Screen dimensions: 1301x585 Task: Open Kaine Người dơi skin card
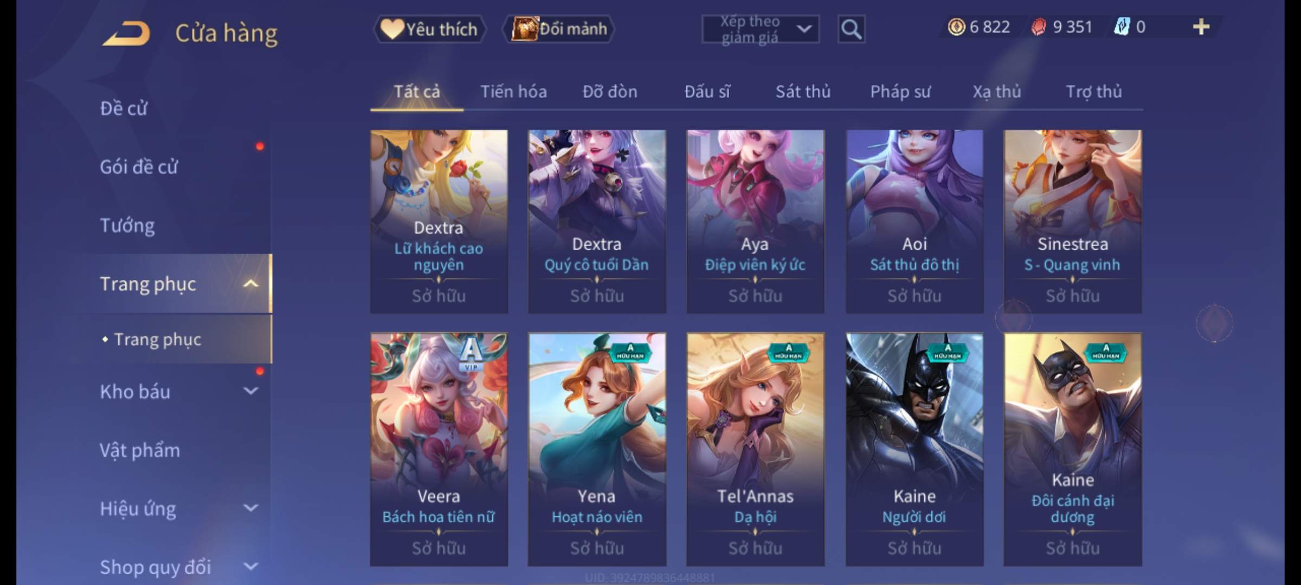914,450
